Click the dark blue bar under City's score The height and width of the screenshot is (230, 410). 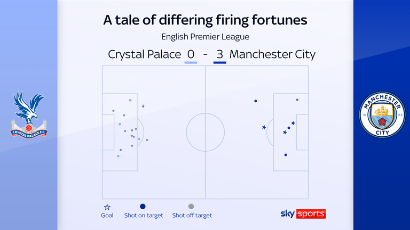pyautogui.click(x=219, y=63)
